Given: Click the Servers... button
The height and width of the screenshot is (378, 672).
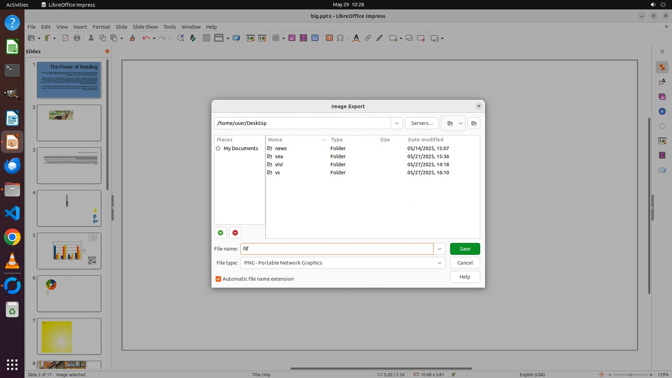Looking at the screenshot, I should click(422, 123).
